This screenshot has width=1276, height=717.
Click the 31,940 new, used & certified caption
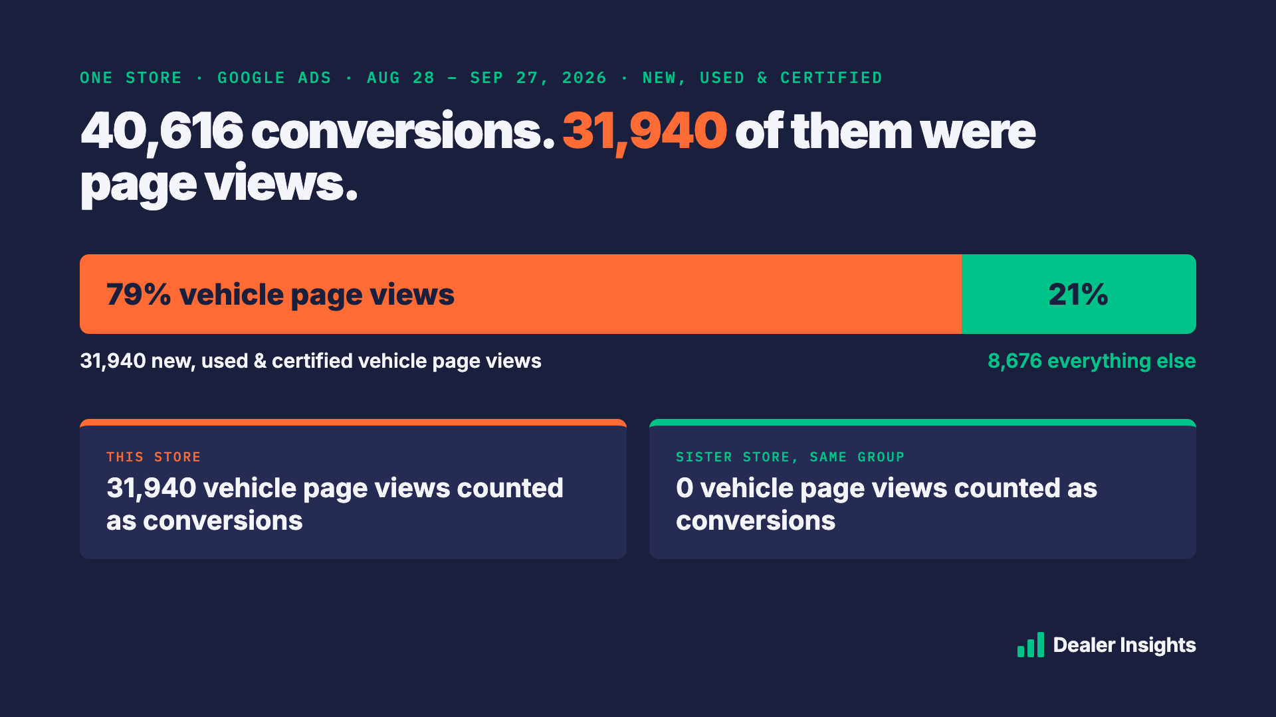(x=310, y=360)
